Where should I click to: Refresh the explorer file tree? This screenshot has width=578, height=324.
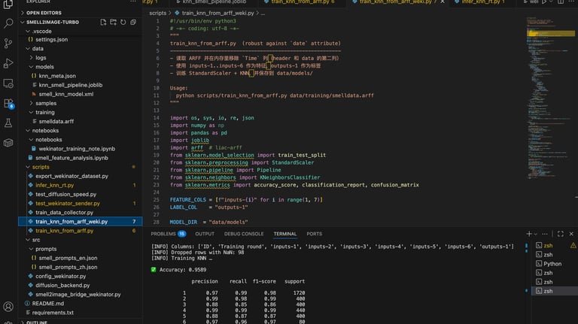(x=123, y=22)
